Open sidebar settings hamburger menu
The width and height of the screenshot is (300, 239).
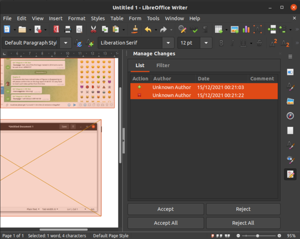(290, 57)
